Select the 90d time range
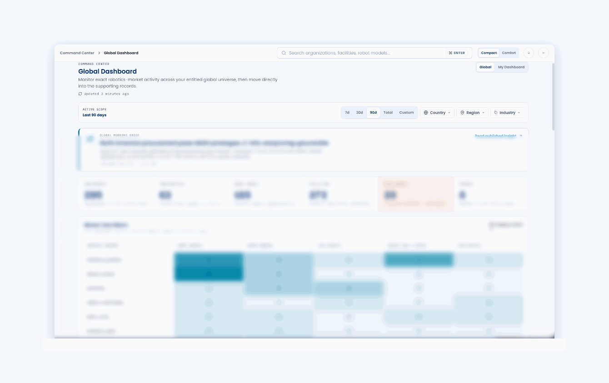This screenshot has height=383, width=609. pyautogui.click(x=373, y=113)
